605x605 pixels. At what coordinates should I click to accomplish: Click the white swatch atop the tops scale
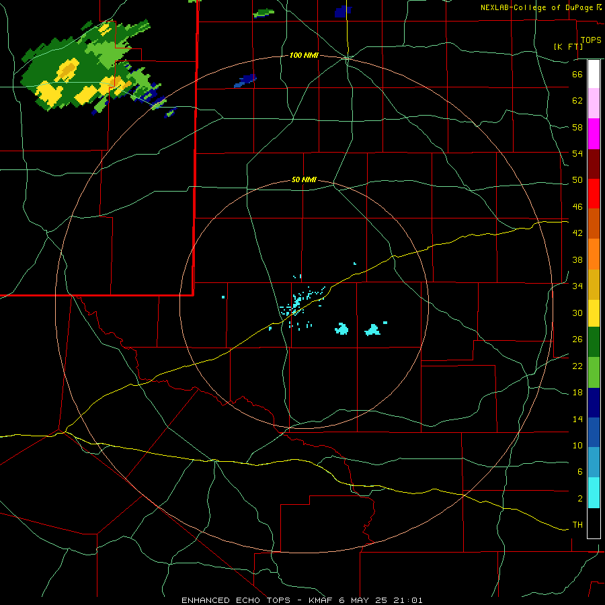click(x=594, y=74)
